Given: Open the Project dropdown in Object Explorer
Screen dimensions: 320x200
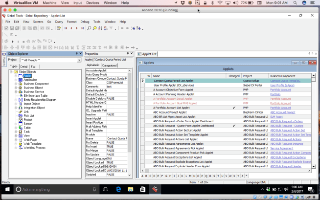Looking at the screenshot, I should (79, 60).
